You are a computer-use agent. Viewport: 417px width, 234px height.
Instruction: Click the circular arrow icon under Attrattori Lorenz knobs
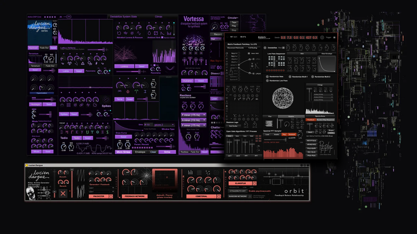coord(119,33)
